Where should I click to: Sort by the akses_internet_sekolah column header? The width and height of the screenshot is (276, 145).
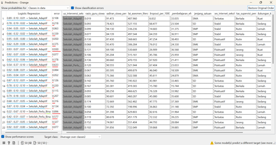(x=225, y=13)
